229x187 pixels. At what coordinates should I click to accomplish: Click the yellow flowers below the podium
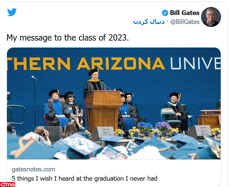[x=119, y=132]
